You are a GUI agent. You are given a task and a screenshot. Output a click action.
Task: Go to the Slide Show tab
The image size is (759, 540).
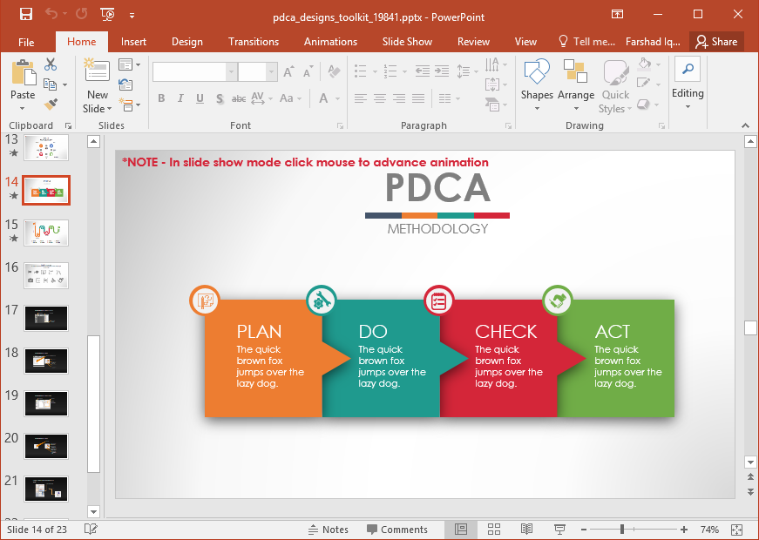coord(407,42)
